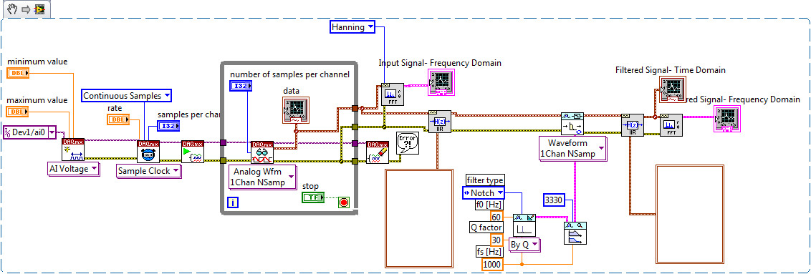Select the Filtered Signal Time Domain graph terminal
Screen dimensions: 811x274
tap(673, 89)
